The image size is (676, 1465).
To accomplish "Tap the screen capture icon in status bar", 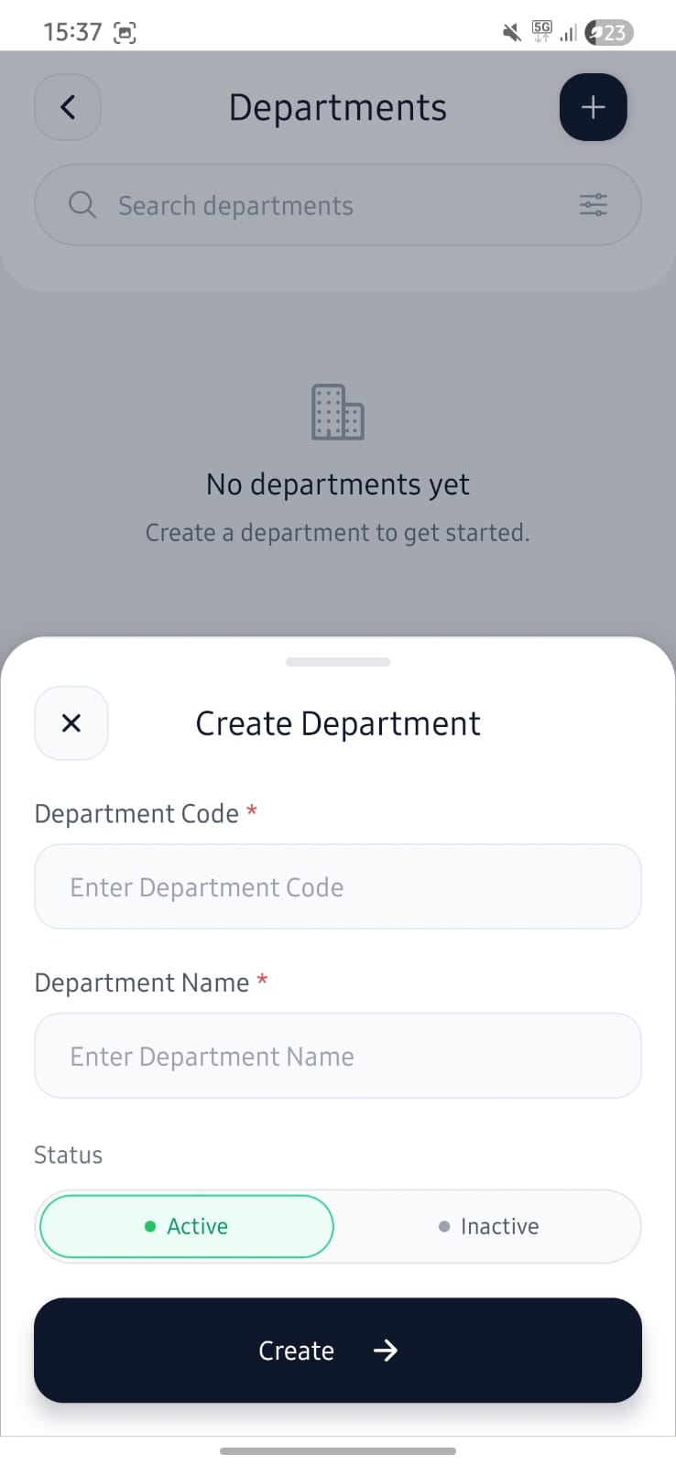I will tap(125, 33).
